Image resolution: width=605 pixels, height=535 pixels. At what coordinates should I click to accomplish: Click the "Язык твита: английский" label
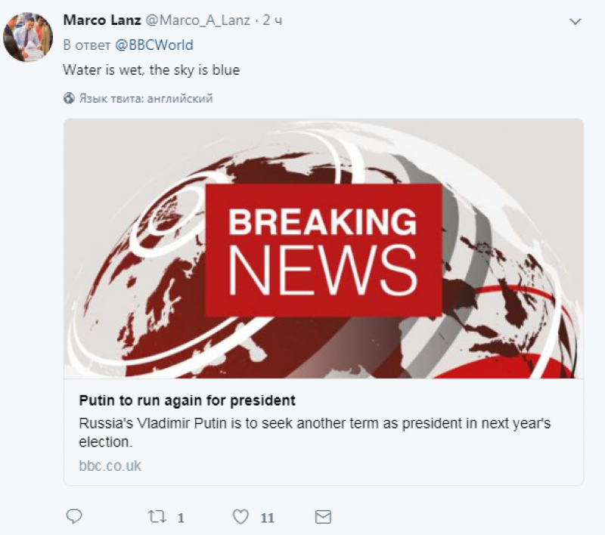point(146,98)
